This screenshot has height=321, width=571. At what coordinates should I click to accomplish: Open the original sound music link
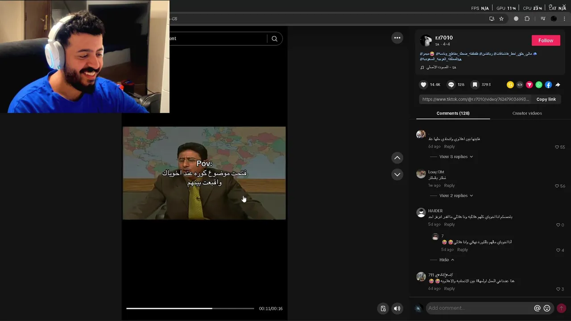pyautogui.click(x=439, y=67)
